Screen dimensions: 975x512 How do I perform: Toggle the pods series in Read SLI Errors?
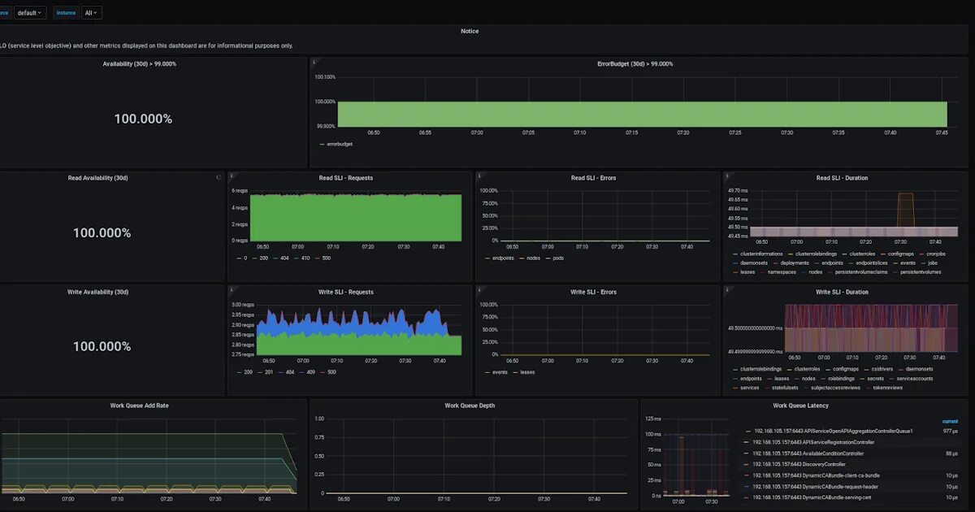[x=558, y=258]
